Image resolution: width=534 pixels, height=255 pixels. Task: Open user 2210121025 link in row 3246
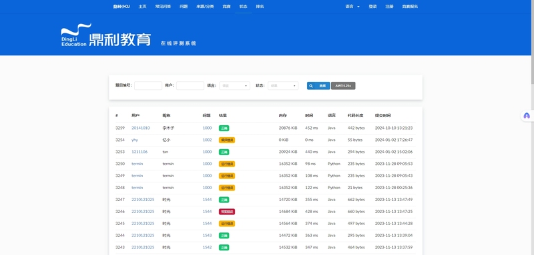click(x=143, y=211)
